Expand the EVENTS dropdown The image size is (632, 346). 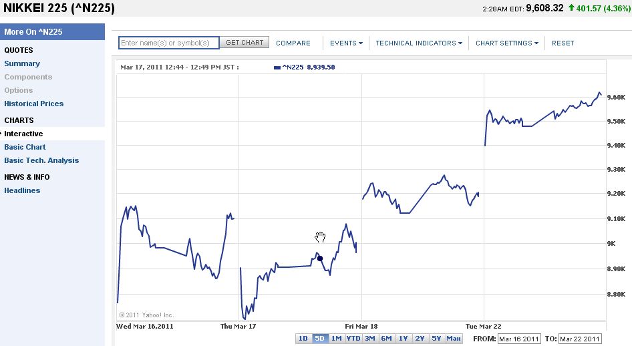point(346,43)
